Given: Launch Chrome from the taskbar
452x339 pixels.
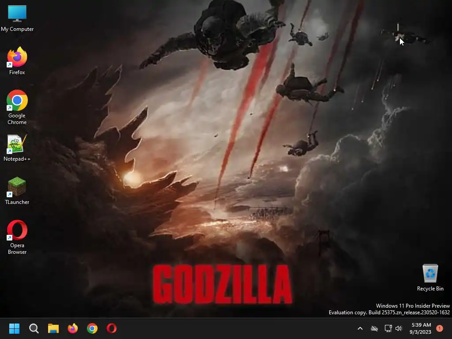Looking at the screenshot, I should [92, 328].
